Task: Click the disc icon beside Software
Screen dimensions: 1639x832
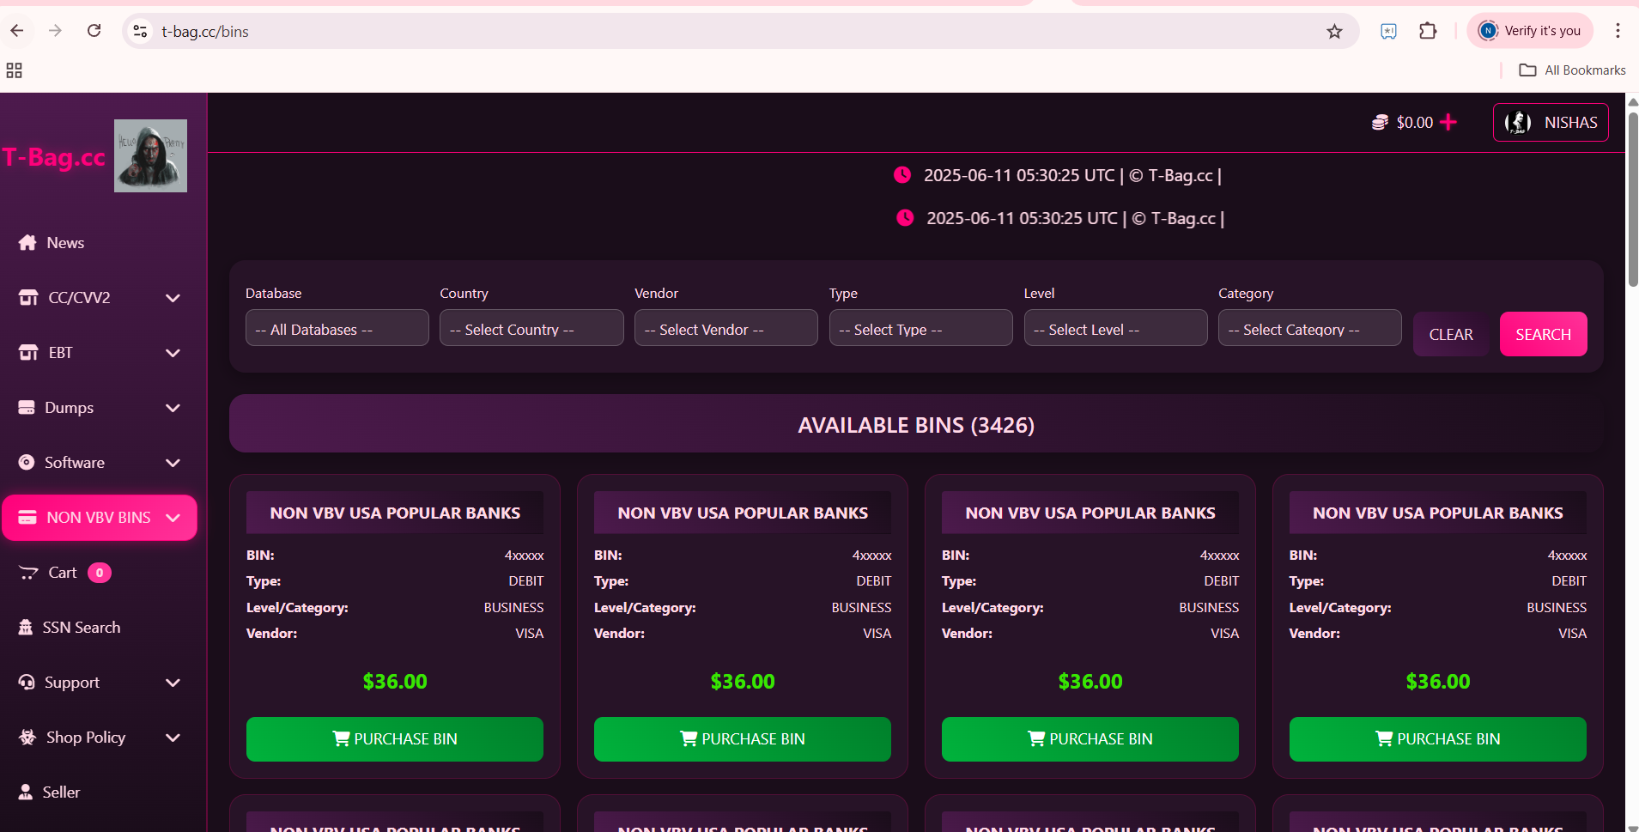Action: [27, 462]
